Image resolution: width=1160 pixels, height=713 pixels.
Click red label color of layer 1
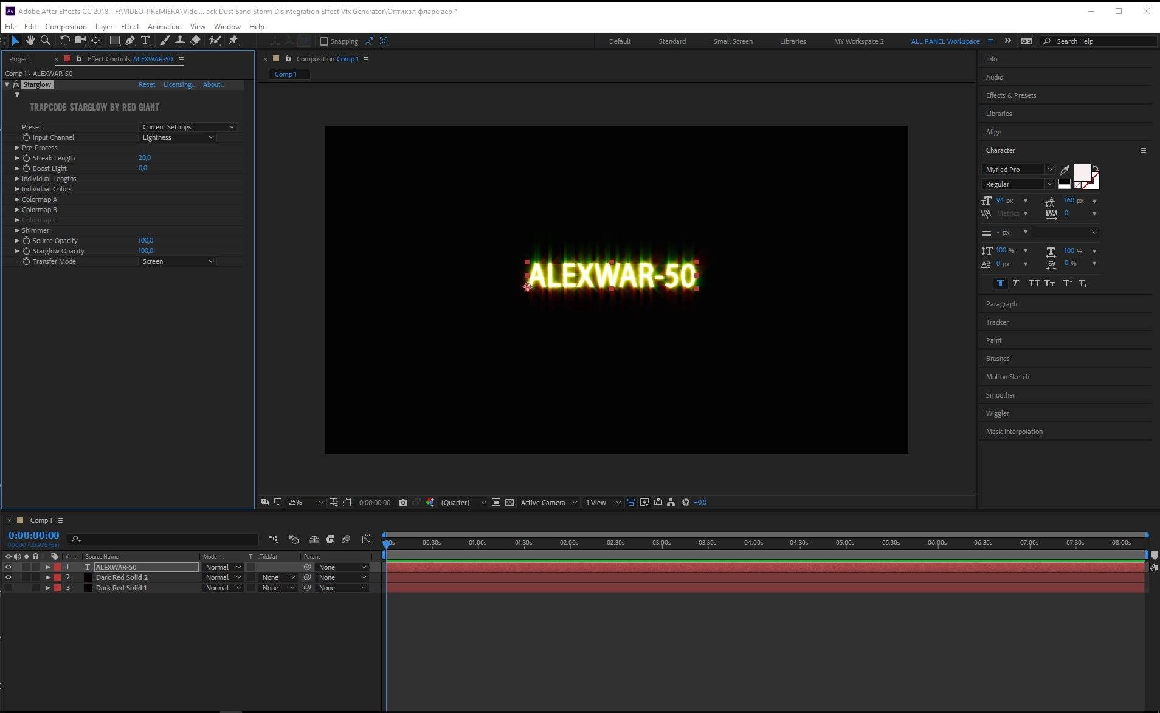[57, 567]
